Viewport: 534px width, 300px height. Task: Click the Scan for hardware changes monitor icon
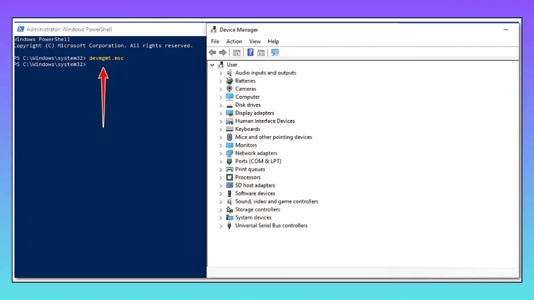275,52
